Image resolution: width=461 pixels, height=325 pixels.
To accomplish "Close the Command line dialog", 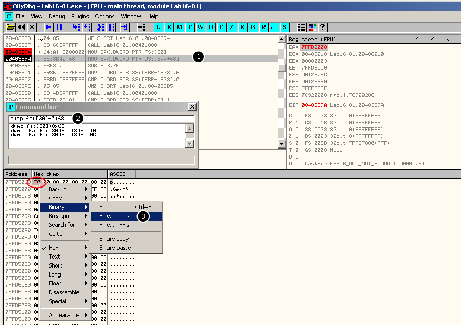I will (x=192, y=107).
